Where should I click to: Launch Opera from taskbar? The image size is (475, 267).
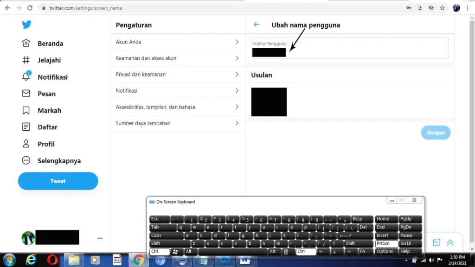(52, 260)
